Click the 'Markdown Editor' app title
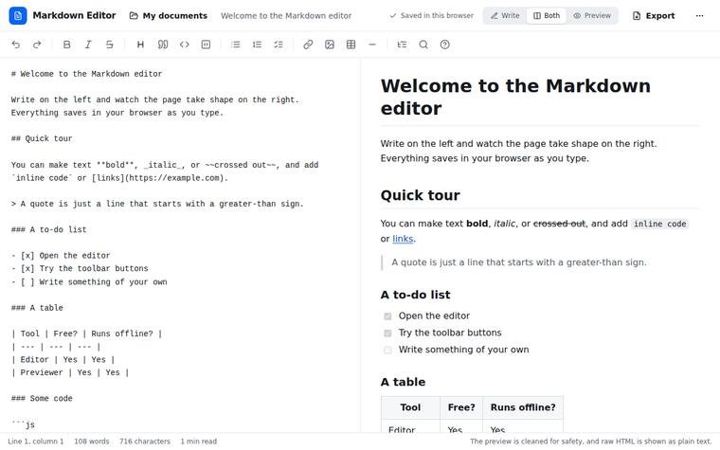720x450 pixels. [x=74, y=15]
